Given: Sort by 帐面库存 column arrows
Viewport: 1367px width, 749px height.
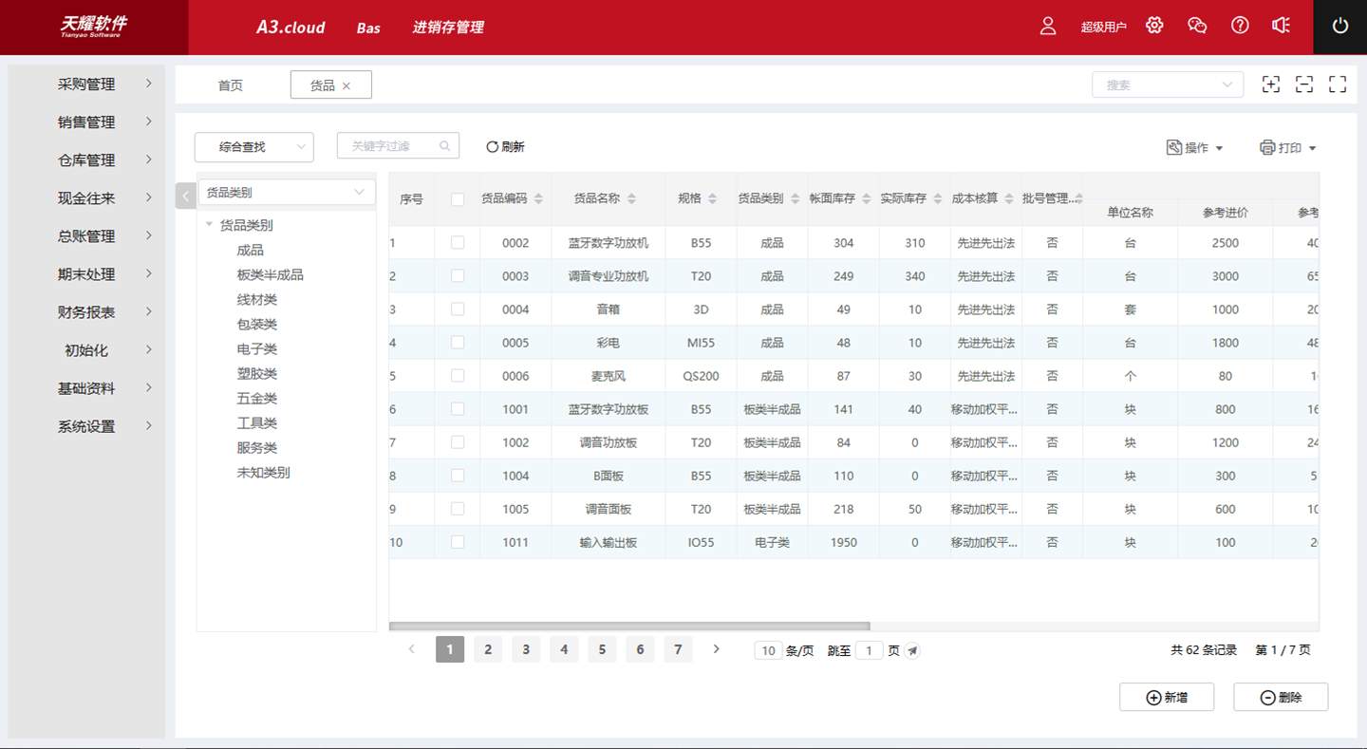Looking at the screenshot, I should [866, 198].
